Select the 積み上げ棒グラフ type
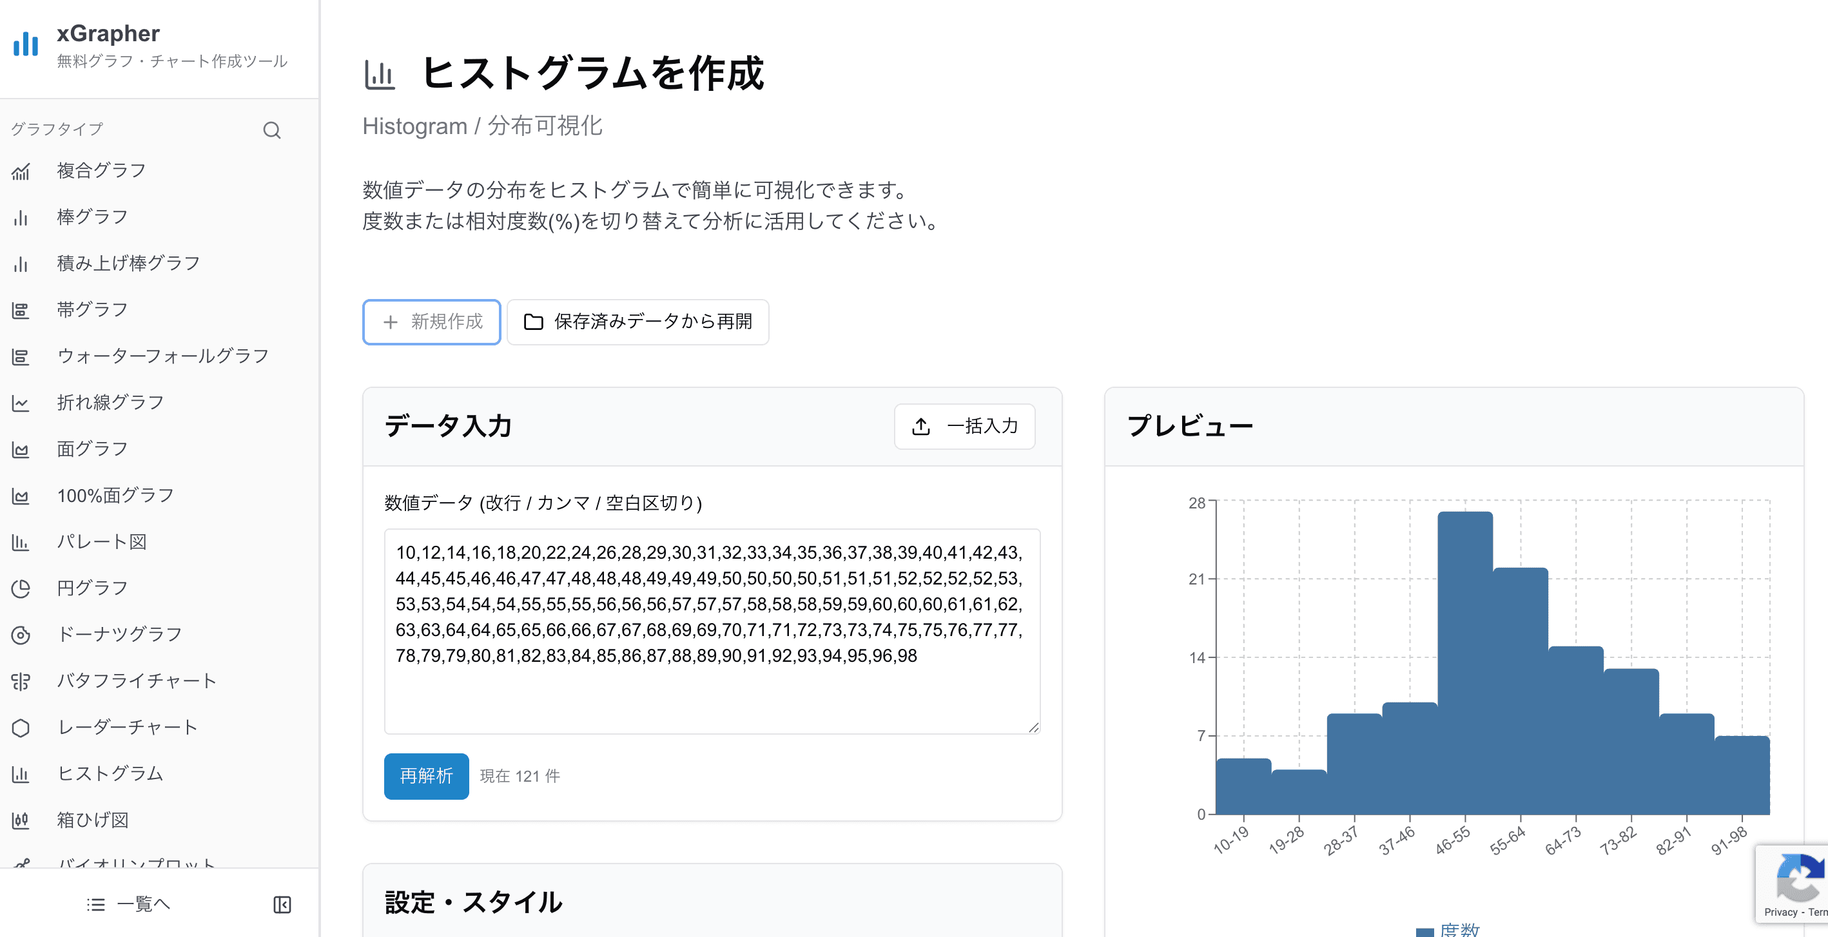Viewport: 1828px width, 937px height. coord(128,262)
